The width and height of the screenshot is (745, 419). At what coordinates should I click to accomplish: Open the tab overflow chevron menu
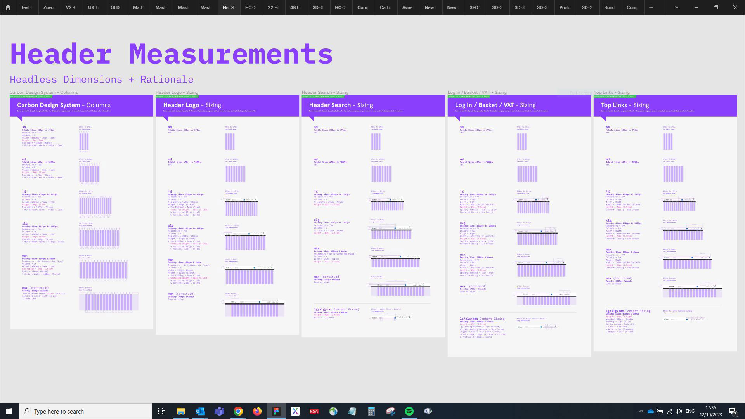[677, 7]
